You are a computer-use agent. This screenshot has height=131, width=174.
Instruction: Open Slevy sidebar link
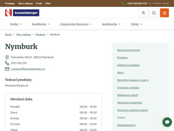pyautogui.click(x=121, y=73)
